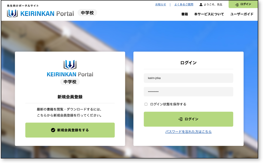Image resolution: width=263 pixels, height=163 pixels.
Task: Go to 本サービスについて in navigation
Action: point(209,14)
